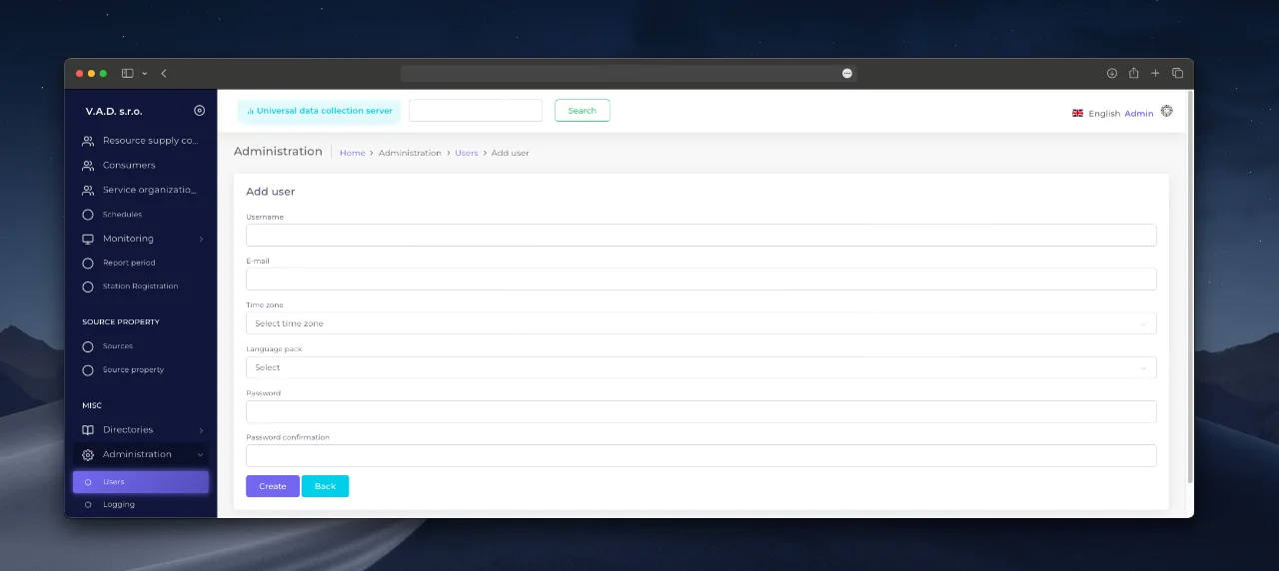Focus the top search input field
Image resolution: width=1279 pixels, height=571 pixels.
point(476,111)
